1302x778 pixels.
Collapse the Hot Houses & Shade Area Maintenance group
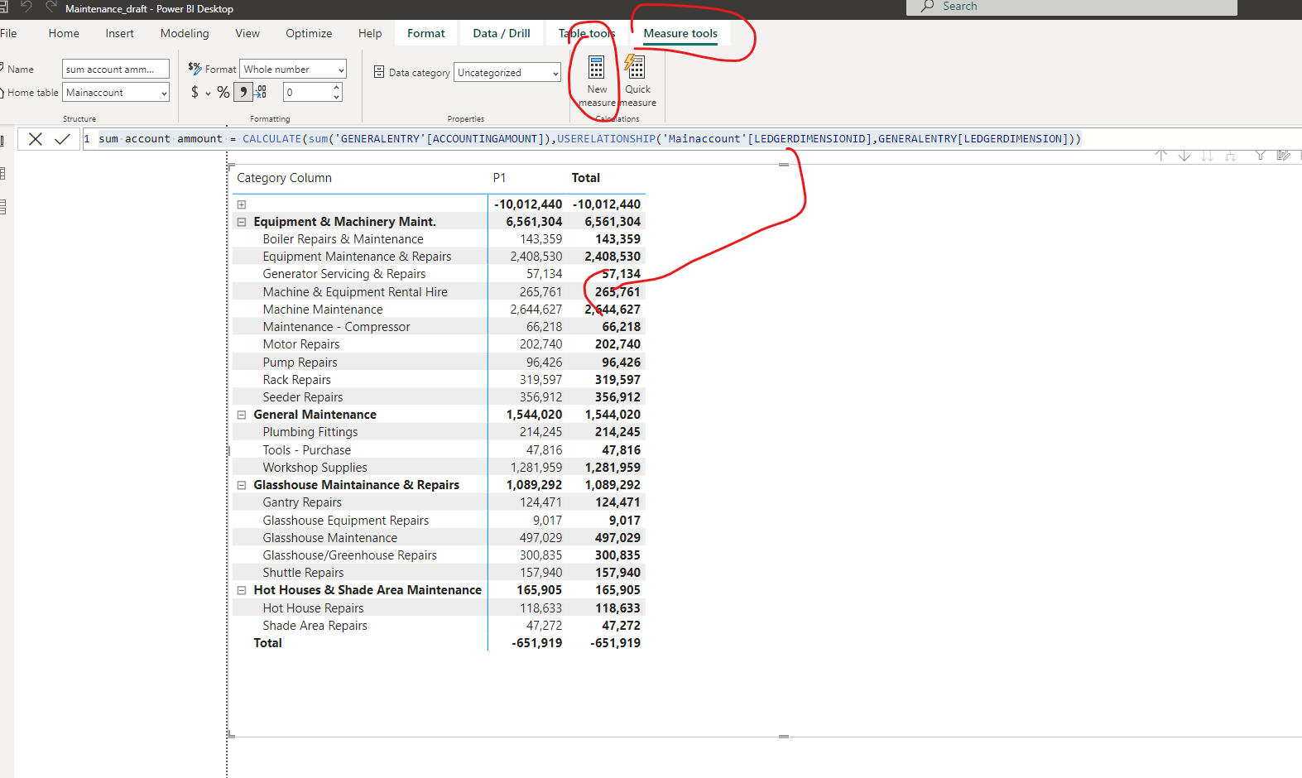pos(242,590)
